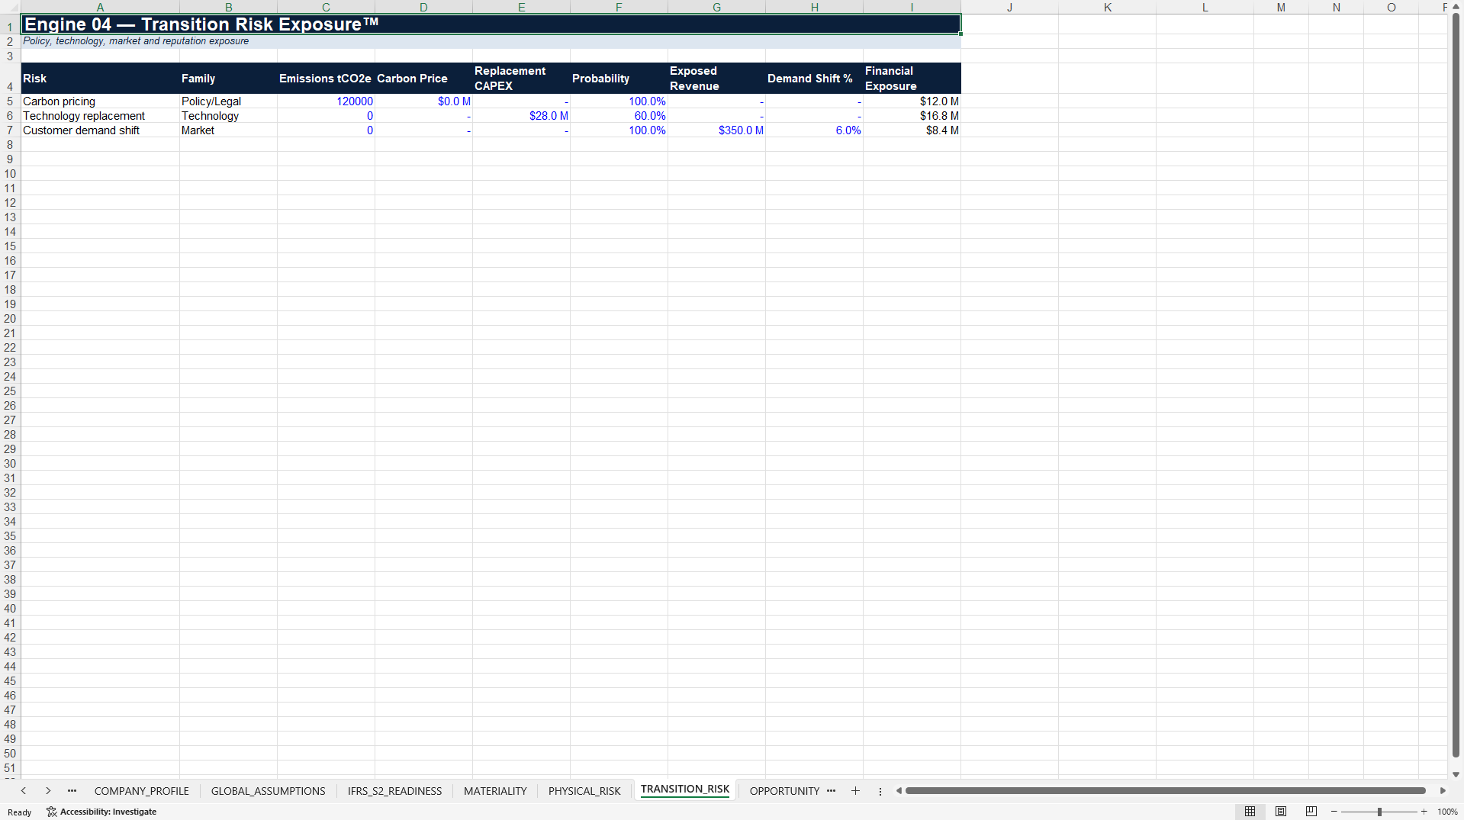Select row 5 header
The width and height of the screenshot is (1464, 820).
click(x=10, y=101)
